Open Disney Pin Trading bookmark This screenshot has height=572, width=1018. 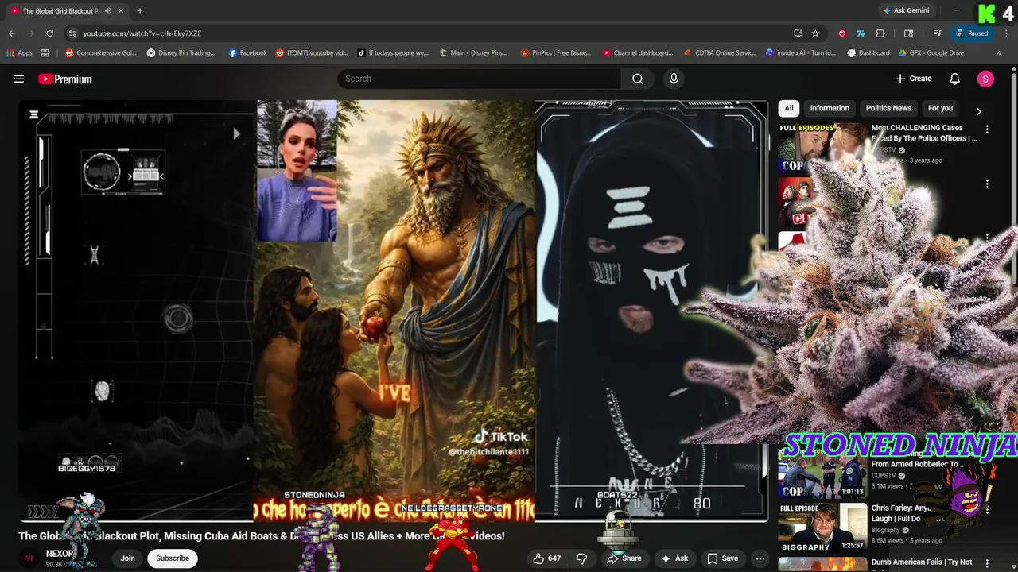coord(181,53)
